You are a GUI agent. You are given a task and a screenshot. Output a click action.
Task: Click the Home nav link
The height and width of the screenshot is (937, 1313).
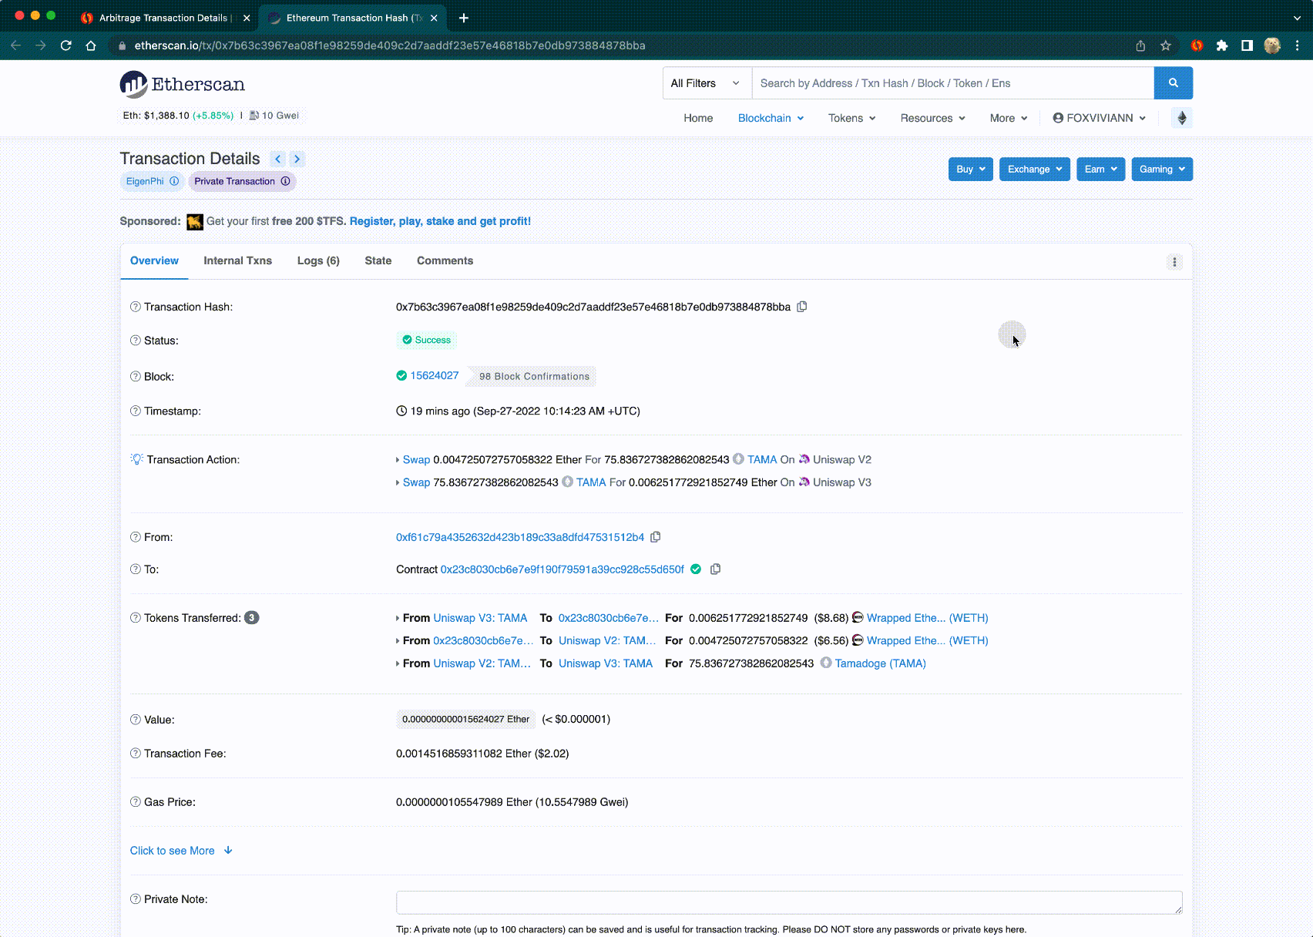[x=698, y=118]
